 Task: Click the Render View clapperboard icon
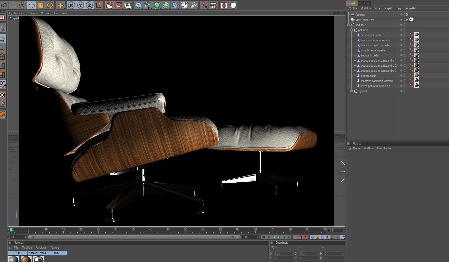109,5
